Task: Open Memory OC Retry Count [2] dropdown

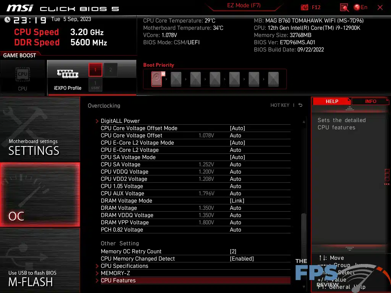Action: 233,251
